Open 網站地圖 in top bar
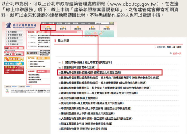The width and height of the screenshot is (187, 134). (51, 23)
